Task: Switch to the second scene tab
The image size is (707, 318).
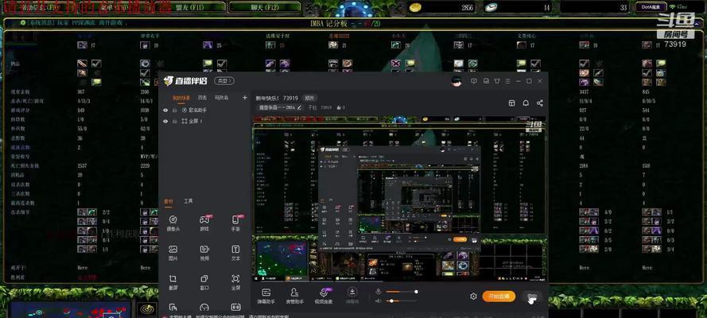Action: (203, 98)
